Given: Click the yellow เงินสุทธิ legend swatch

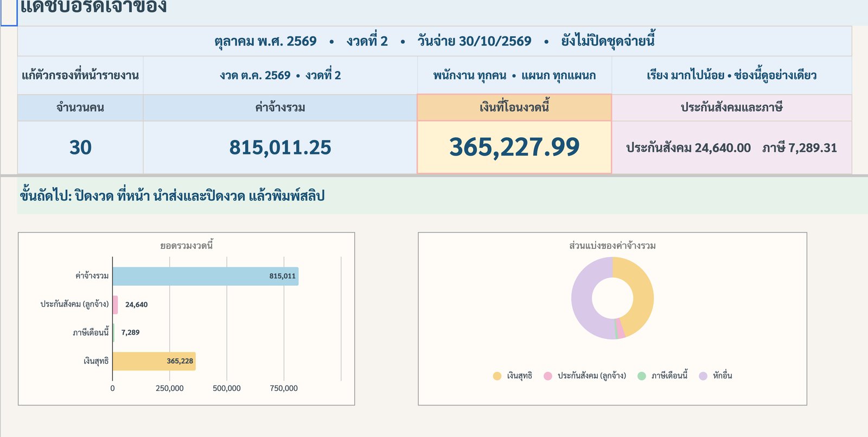Looking at the screenshot, I should click(x=497, y=376).
